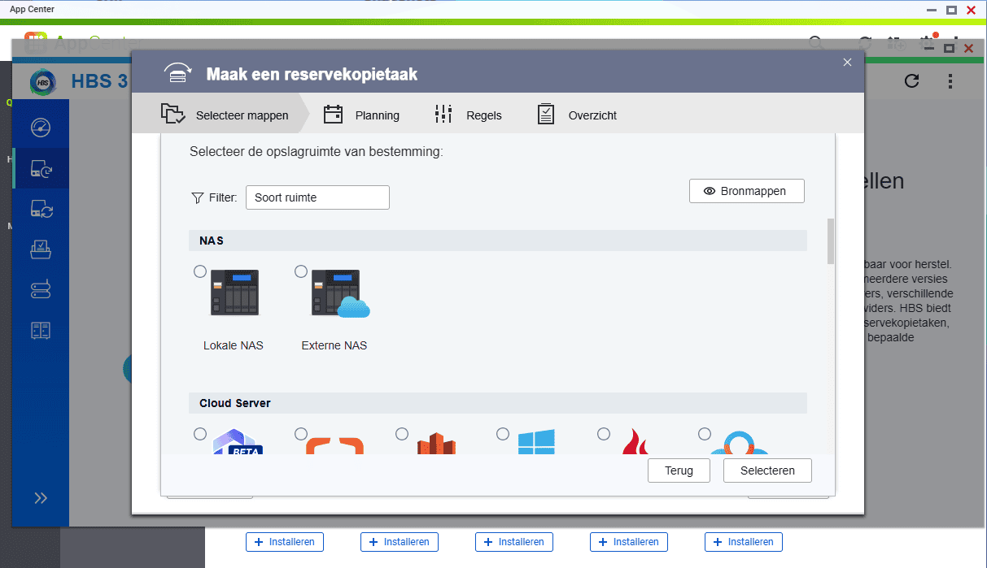Select the Externe NAS radio button

[301, 271]
